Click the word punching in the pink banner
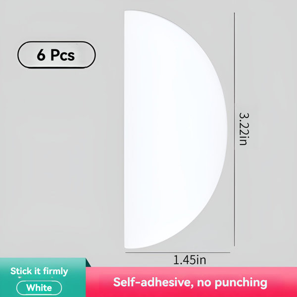 pyautogui.click(x=241, y=283)
